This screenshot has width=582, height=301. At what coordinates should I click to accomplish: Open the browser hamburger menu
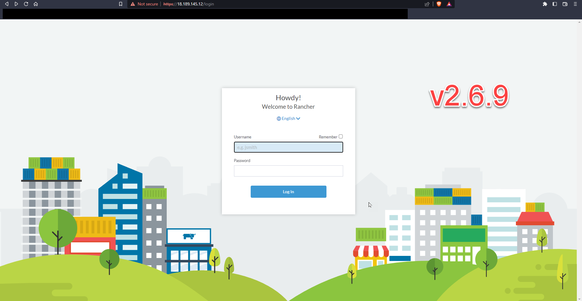point(575,4)
